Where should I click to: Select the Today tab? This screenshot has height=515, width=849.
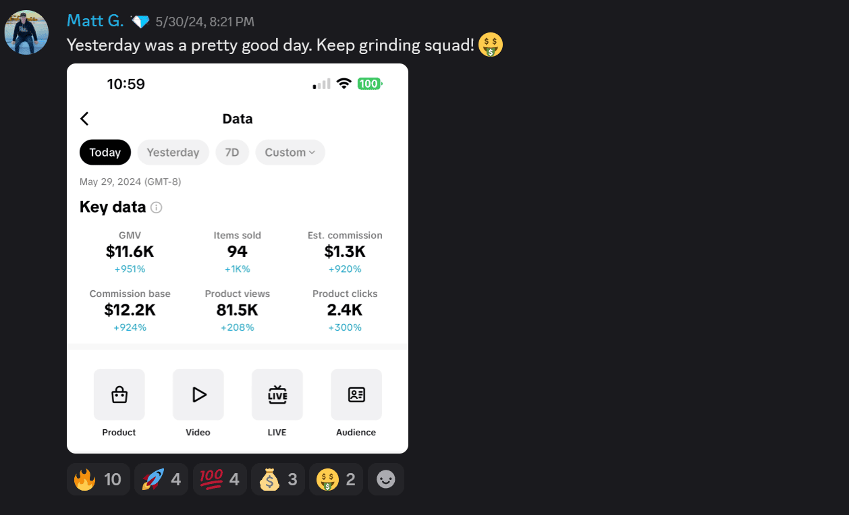(105, 153)
